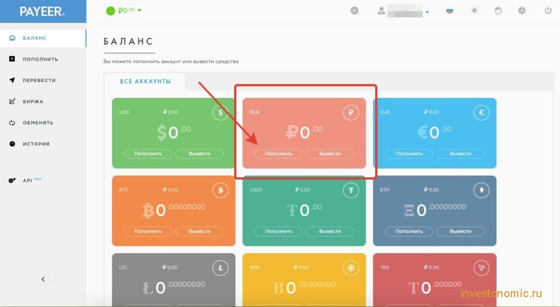
Task: Toggle light theme with the sun icon
Action: (x=474, y=11)
